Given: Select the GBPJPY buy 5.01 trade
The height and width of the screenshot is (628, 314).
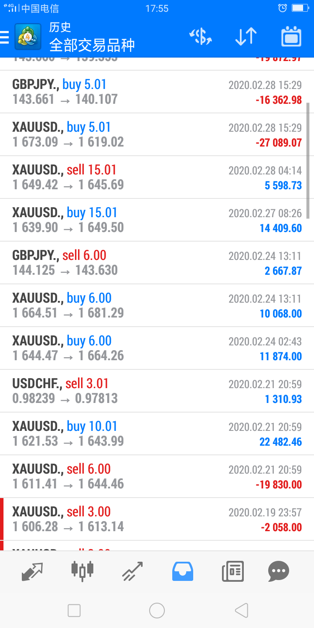Looking at the screenshot, I should tap(157, 92).
